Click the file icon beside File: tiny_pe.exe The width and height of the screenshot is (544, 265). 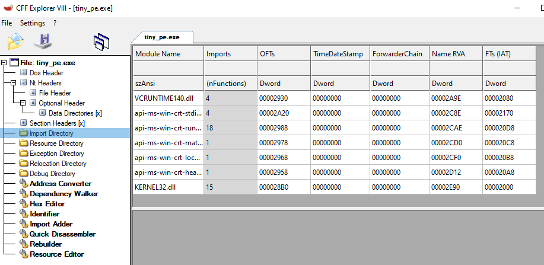[14, 63]
